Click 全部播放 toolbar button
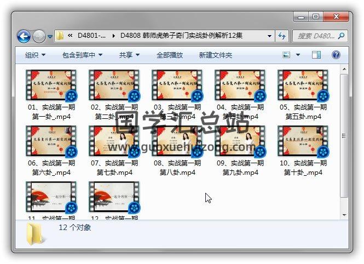The height and width of the screenshot is (264, 364). (x=170, y=55)
